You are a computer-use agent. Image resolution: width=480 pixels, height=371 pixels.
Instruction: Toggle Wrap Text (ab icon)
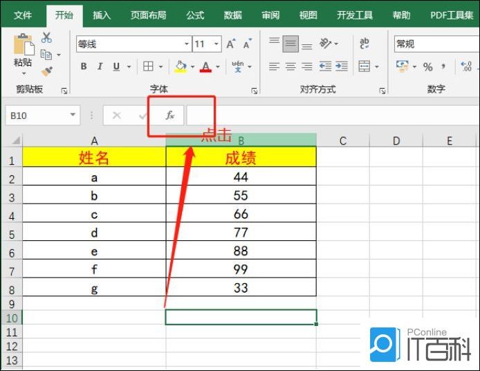click(364, 43)
